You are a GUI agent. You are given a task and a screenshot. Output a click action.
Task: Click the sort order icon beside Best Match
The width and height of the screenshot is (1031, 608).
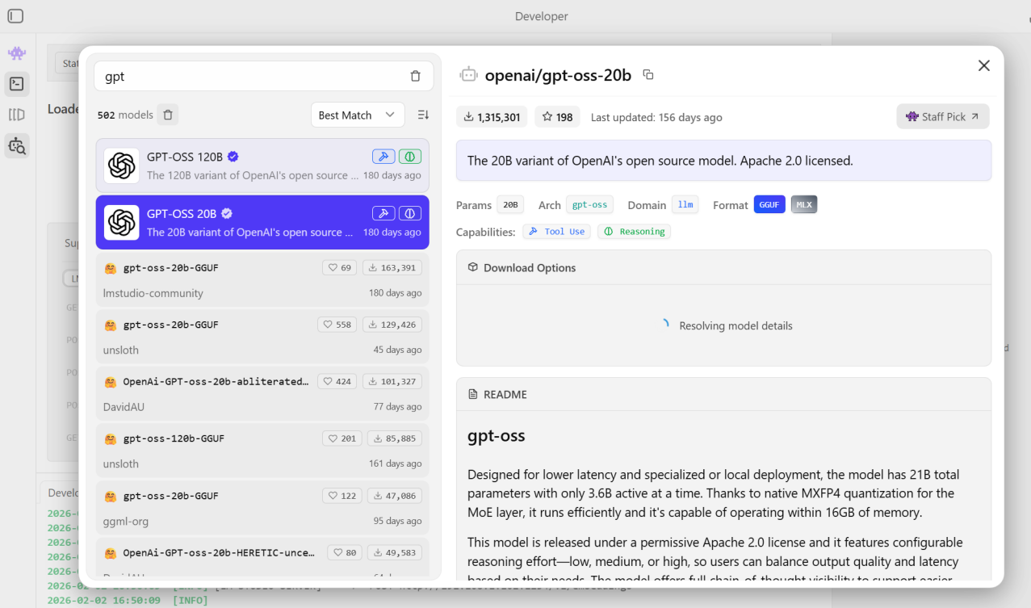423,115
